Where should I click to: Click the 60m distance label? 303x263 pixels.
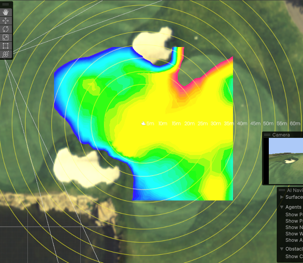[295, 124]
